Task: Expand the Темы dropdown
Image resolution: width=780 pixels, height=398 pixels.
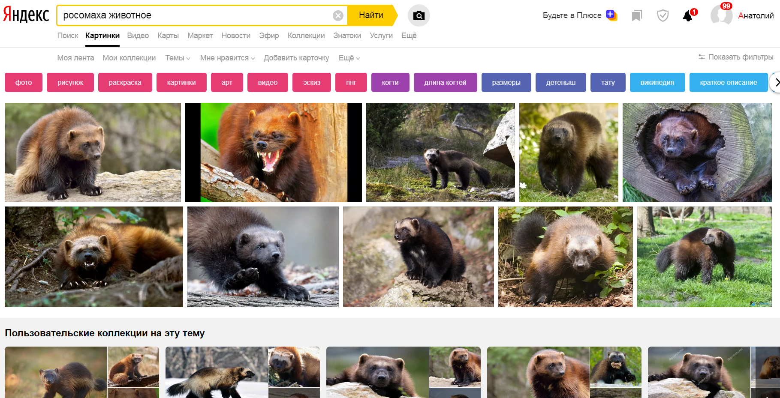Action: point(178,58)
